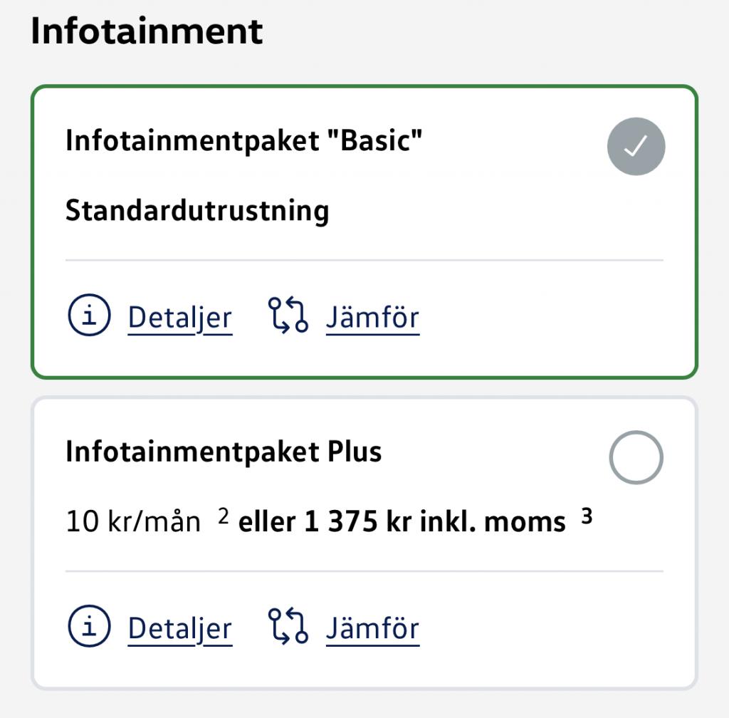Open Jämför link for Infotainmentpaket Basic
The width and height of the screenshot is (729, 718).
tap(372, 318)
